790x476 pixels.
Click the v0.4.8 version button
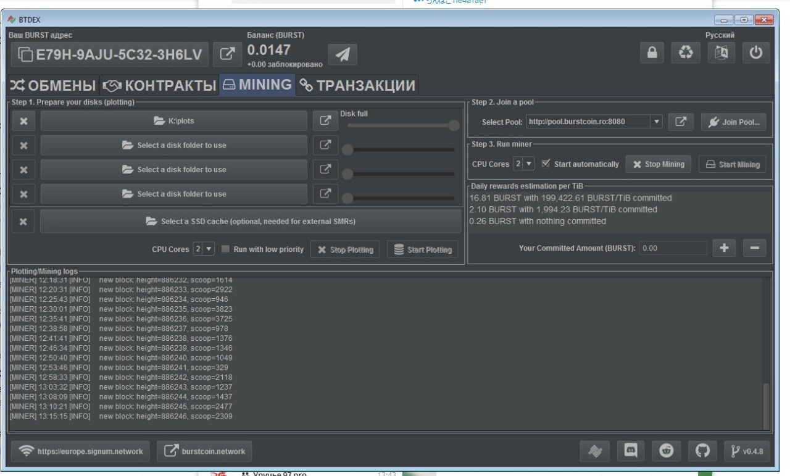coord(747,451)
